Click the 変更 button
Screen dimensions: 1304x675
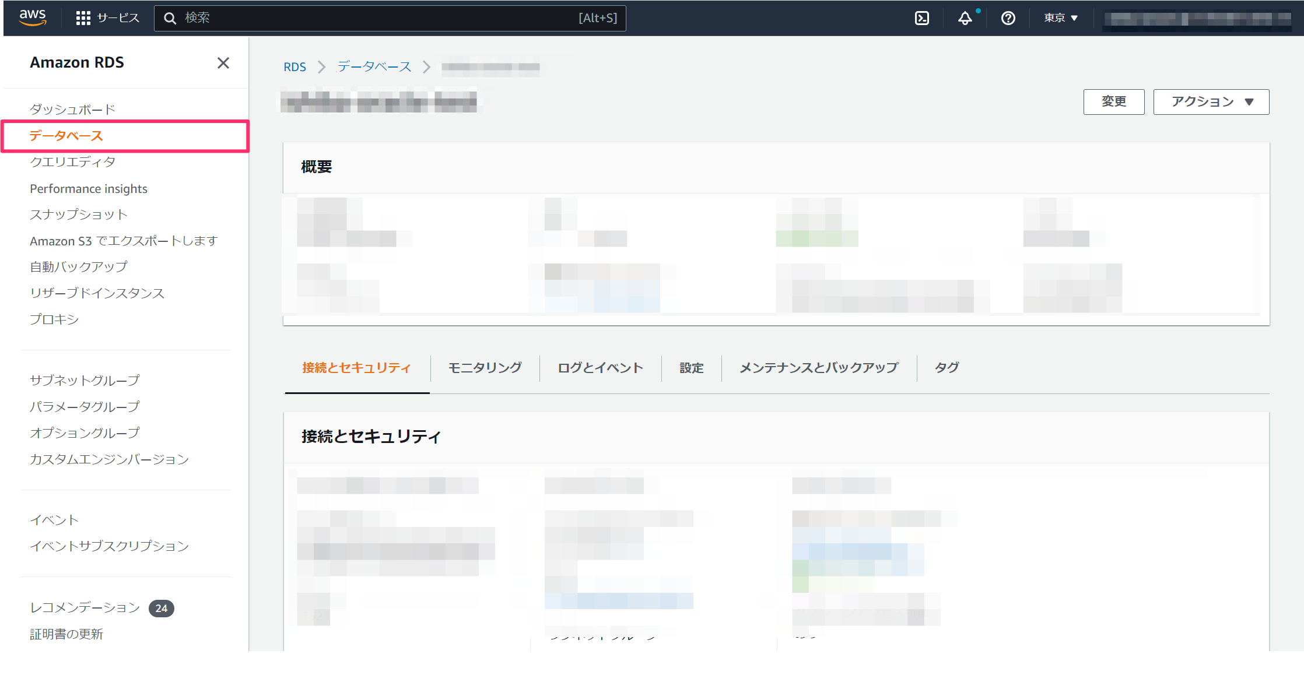tap(1113, 102)
